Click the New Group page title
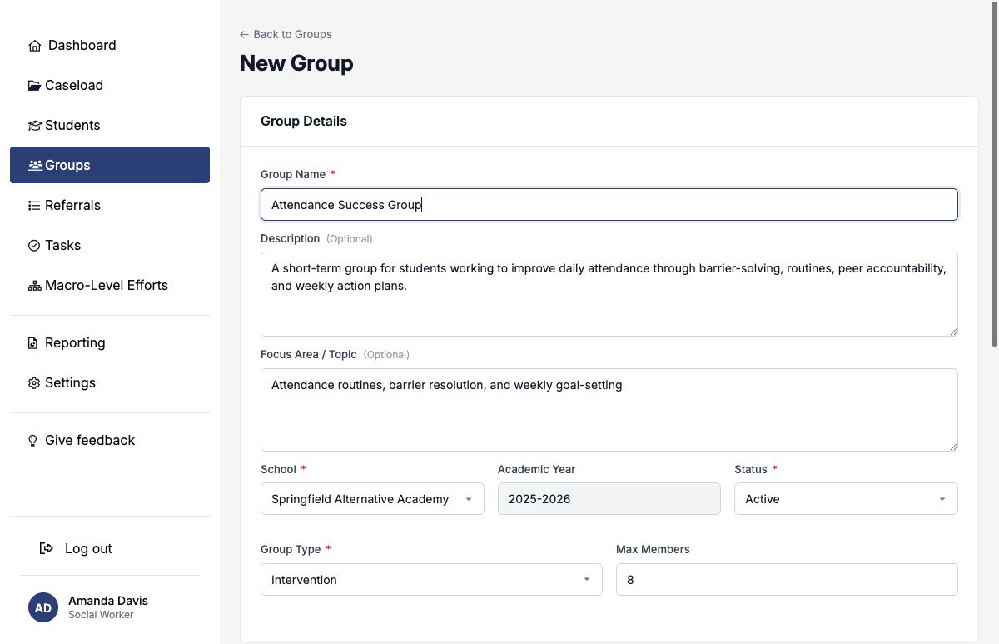 [x=296, y=63]
